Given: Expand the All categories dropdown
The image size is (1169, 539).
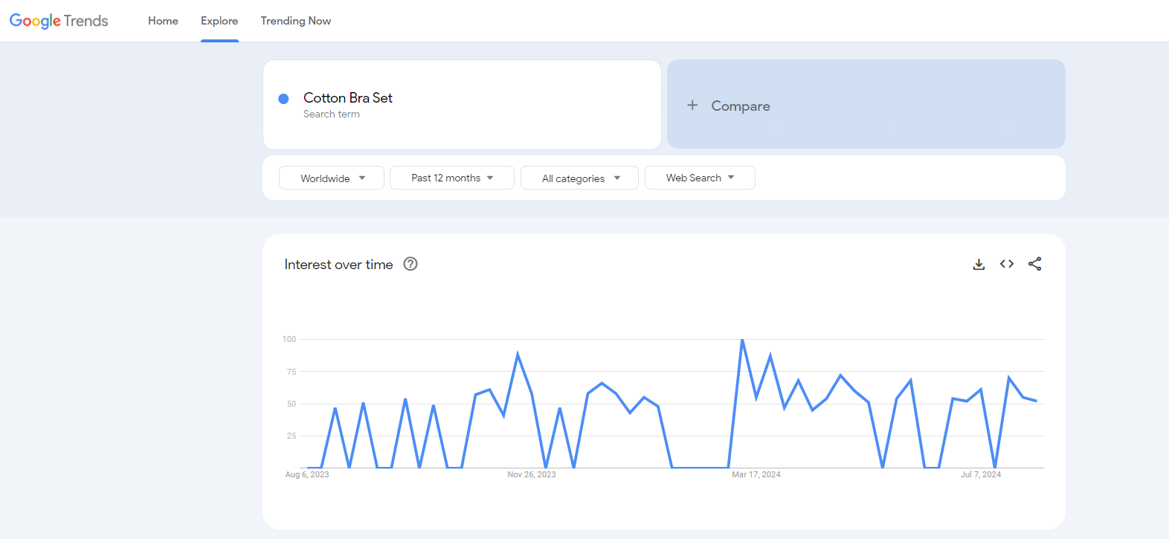Looking at the screenshot, I should (579, 178).
